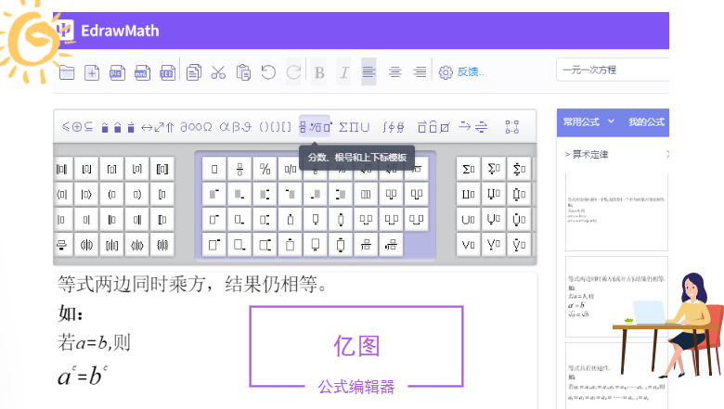Image resolution: width=724 pixels, height=409 pixels.
Task: Insert the vertical fraction template
Action: [x=239, y=169]
